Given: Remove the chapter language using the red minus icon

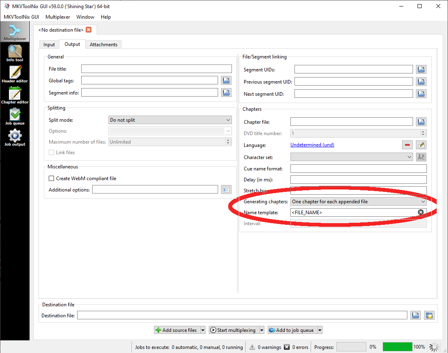Looking at the screenshot, I should [x=407, y=145].
